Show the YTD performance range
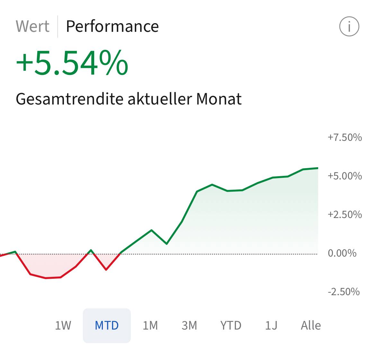 231,325
